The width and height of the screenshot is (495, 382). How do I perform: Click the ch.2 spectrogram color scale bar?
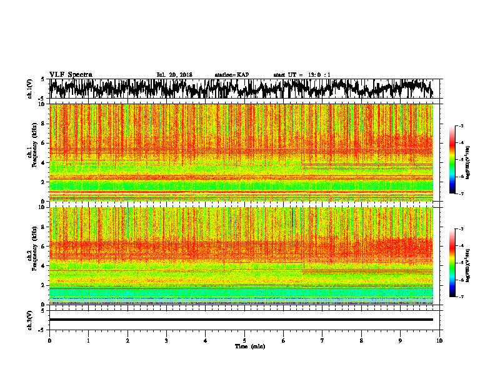452,263
